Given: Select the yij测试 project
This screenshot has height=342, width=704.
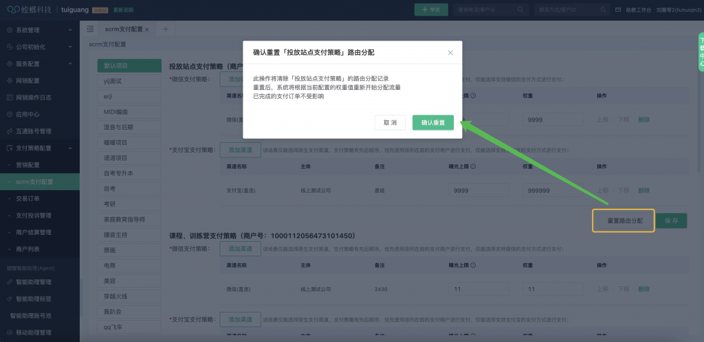Looking at the screenshot, I should [x=129, y=81].
